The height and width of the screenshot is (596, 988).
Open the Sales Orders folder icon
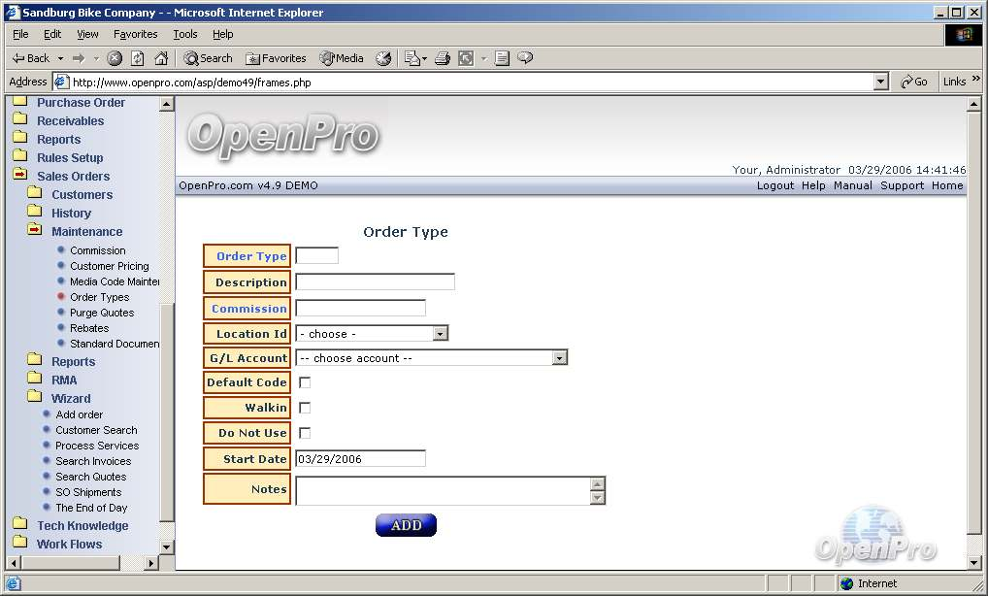point(20,176)
